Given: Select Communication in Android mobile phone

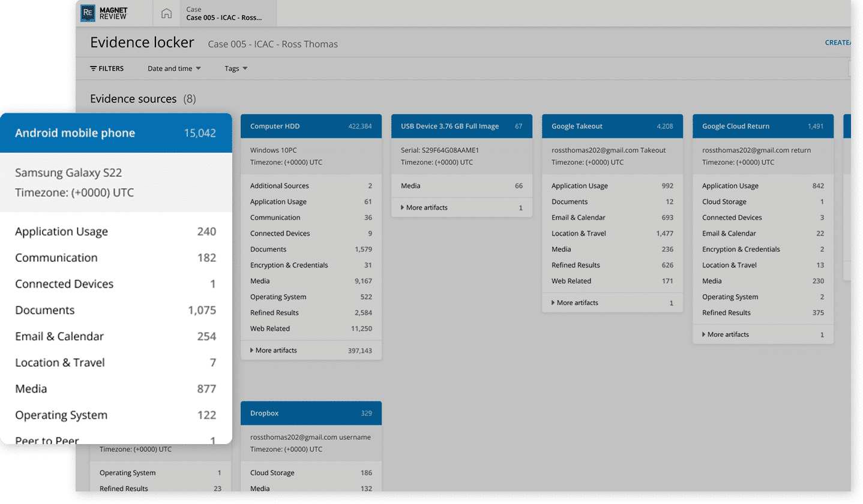Looking at the screenshot, I should (56, 258).
